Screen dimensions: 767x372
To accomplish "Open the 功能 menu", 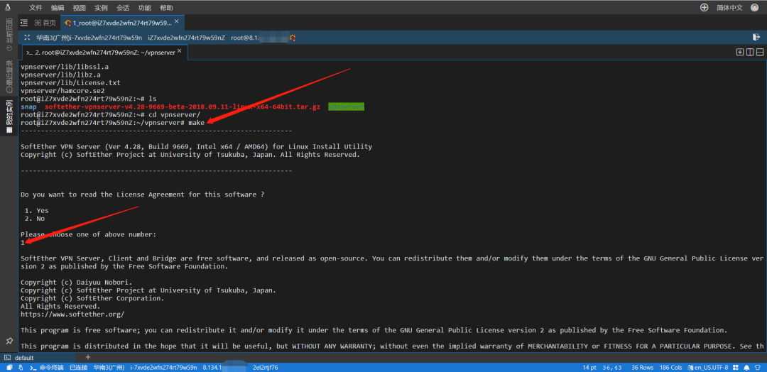I will 145,7.
